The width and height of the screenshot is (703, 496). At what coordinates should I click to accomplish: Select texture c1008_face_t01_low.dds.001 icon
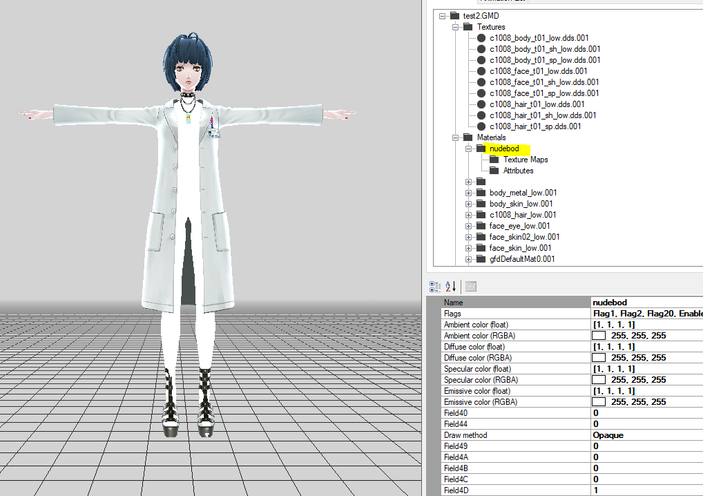click(x=481, y=71)
